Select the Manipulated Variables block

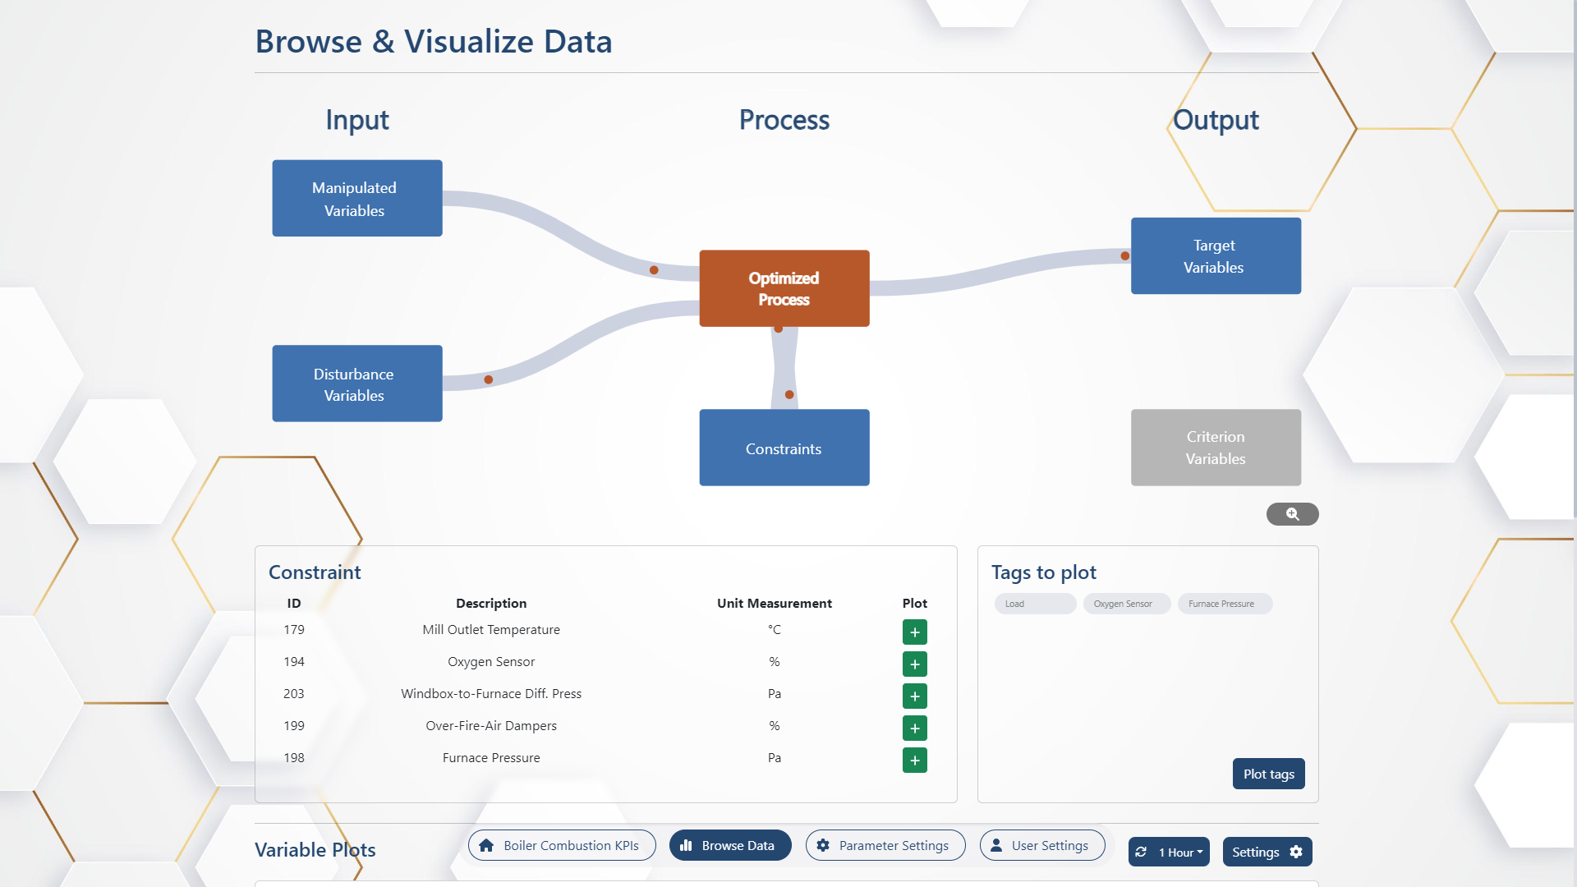coord(357,199)
